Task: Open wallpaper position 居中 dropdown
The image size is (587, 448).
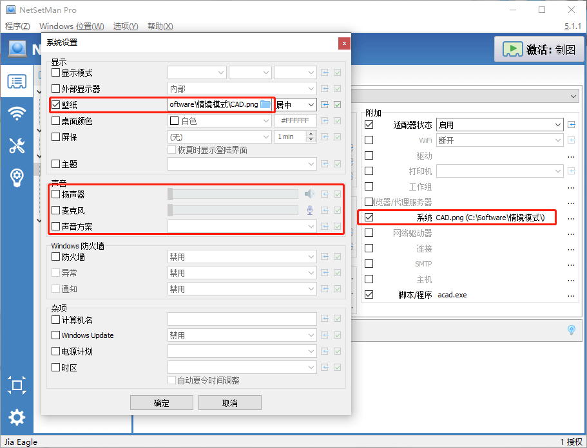Action: (x=296, y=105)
